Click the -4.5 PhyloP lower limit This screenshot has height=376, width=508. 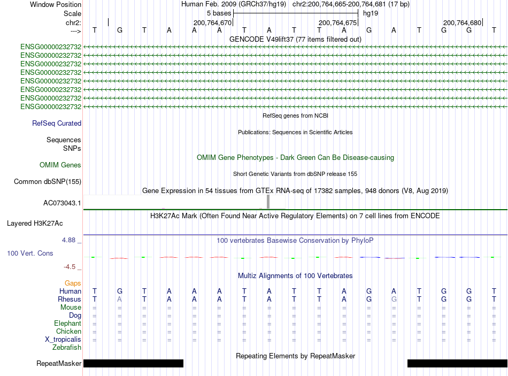70,267
